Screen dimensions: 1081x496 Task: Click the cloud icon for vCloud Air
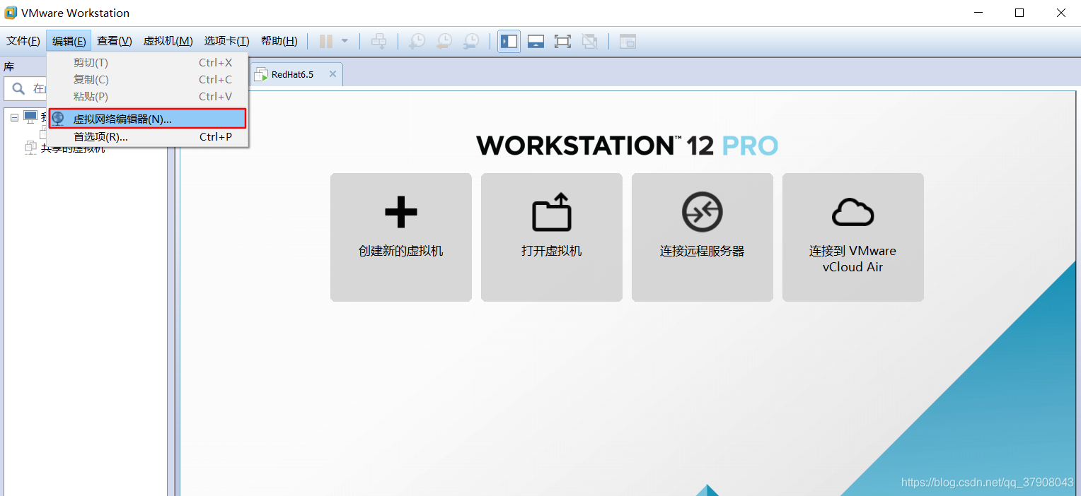click(853, 212)
